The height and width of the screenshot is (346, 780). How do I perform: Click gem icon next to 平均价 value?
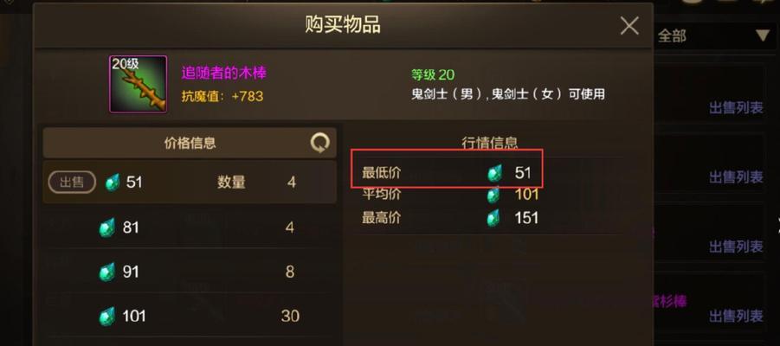tap(493, 195)
